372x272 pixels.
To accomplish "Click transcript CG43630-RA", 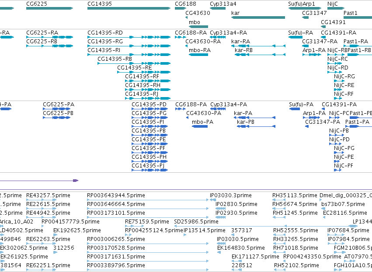I will [x=203, y=42].
